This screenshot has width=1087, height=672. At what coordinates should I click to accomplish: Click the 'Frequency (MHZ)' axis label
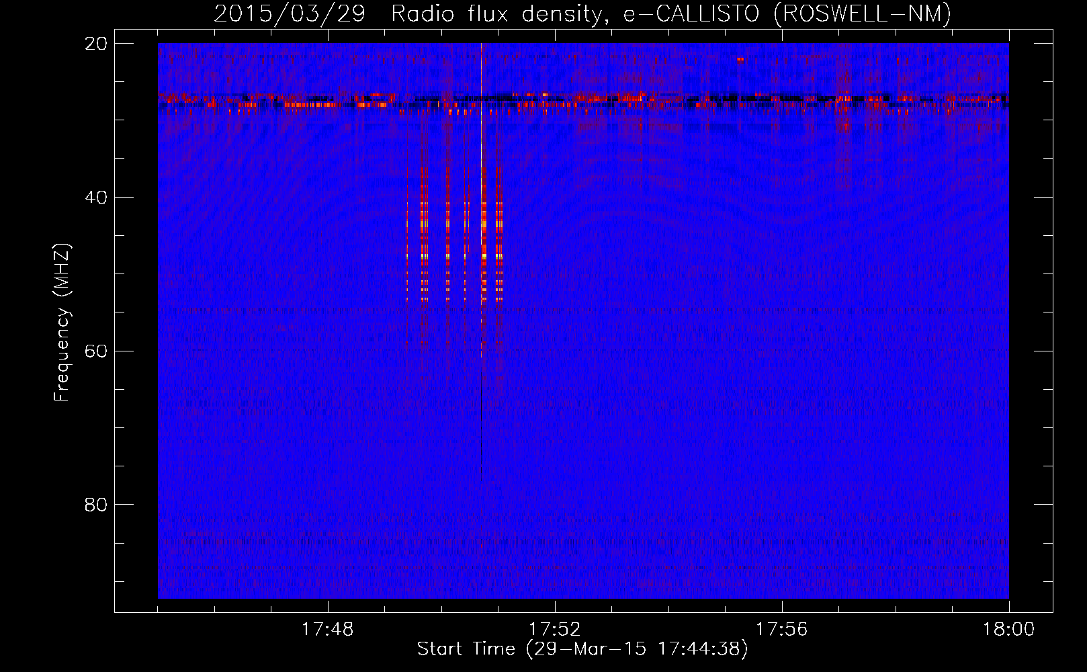pos(62,323)
